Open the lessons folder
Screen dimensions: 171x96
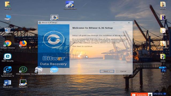pos(163,31)
